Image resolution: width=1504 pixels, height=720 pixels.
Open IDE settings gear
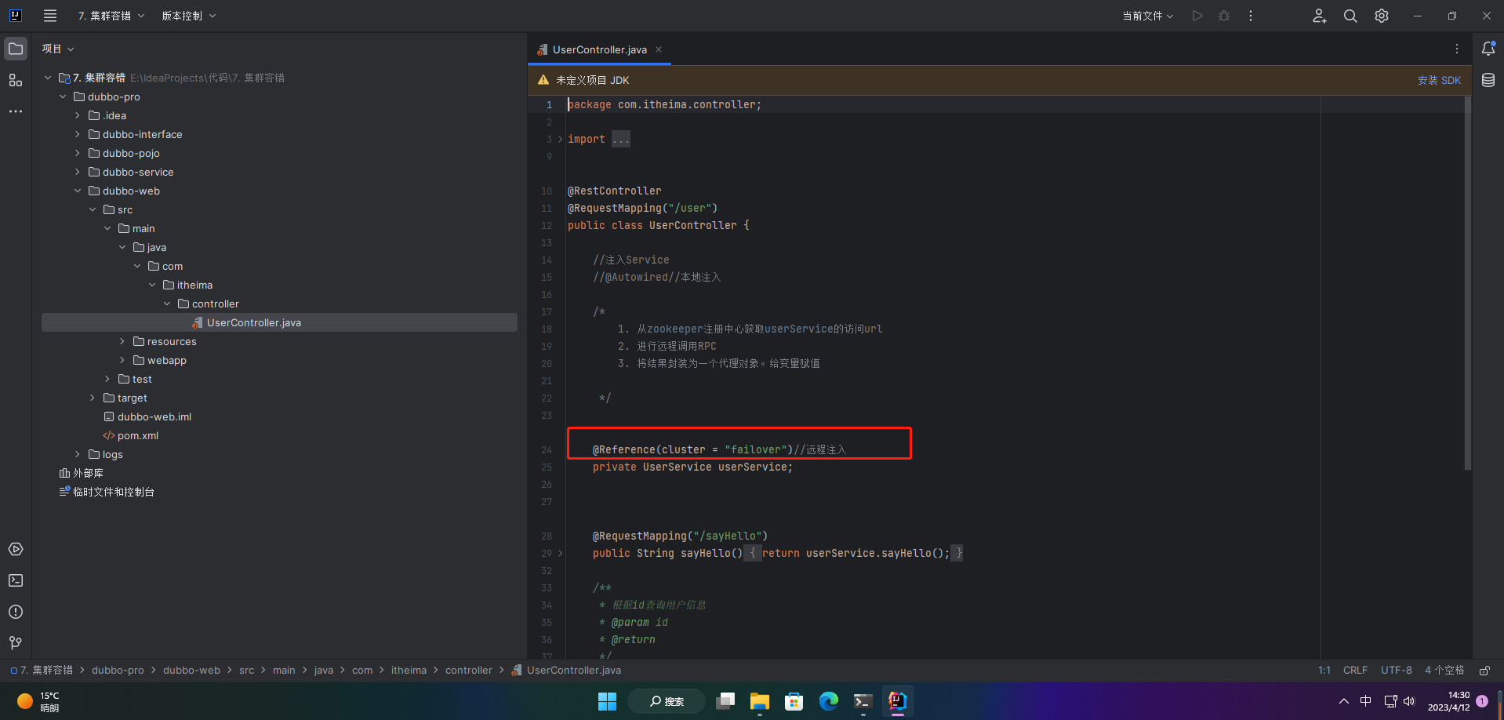(1382, 16)
